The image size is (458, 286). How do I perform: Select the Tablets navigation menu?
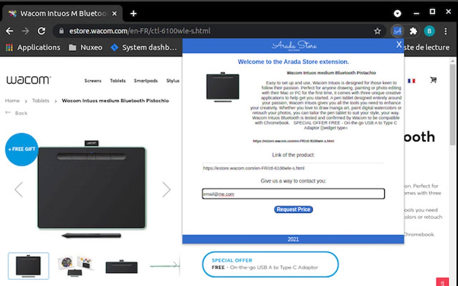[x=118, y=81]
